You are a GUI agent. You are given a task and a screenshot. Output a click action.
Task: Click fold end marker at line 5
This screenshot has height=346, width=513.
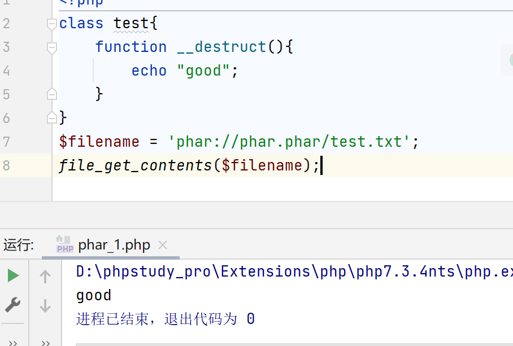[x=52, y=94]
